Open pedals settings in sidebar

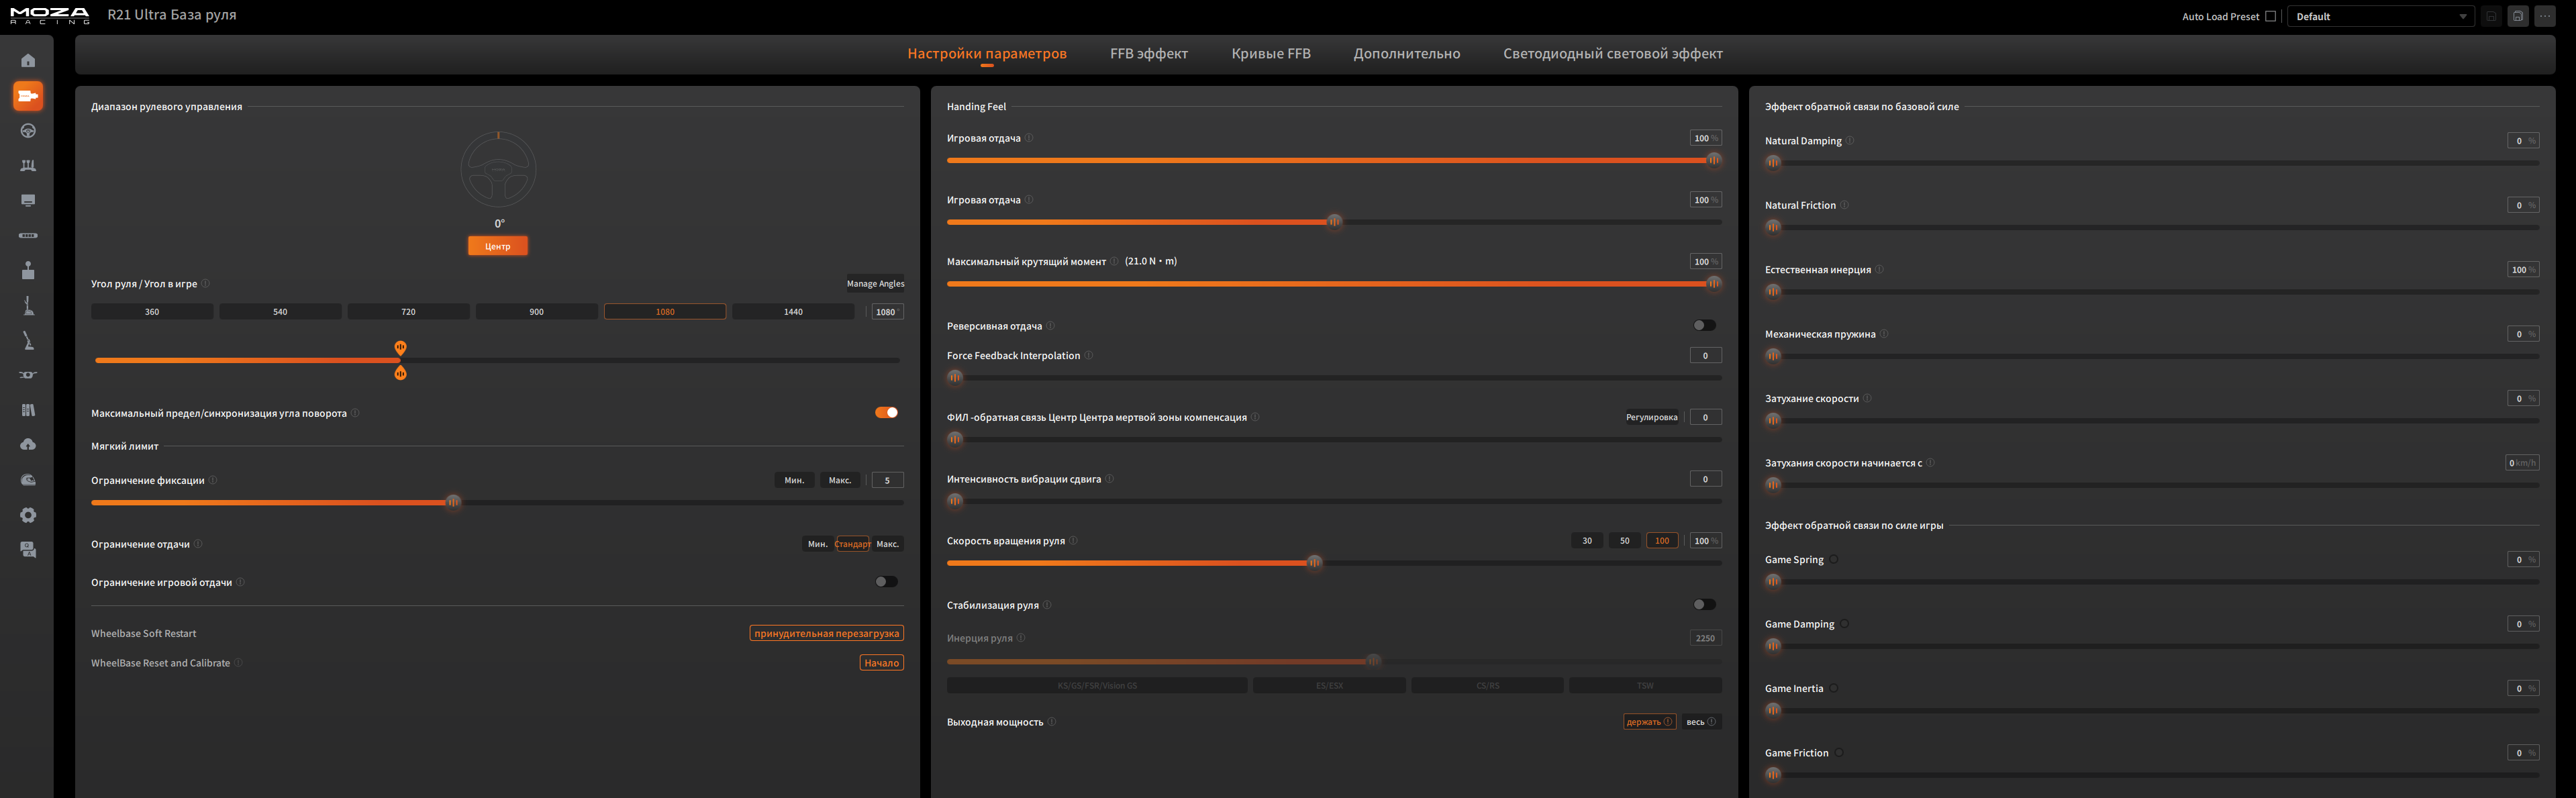[28, 166]
